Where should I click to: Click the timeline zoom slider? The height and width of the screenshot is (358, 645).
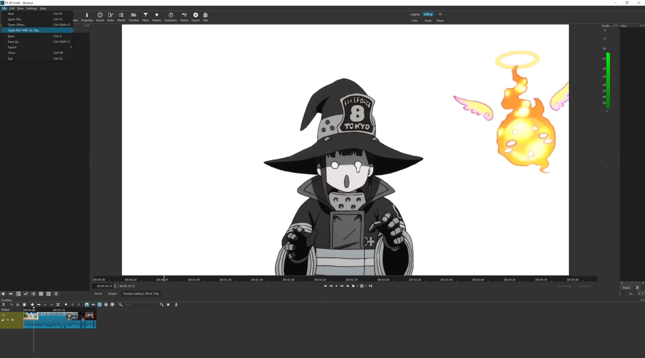pos(141,305)
